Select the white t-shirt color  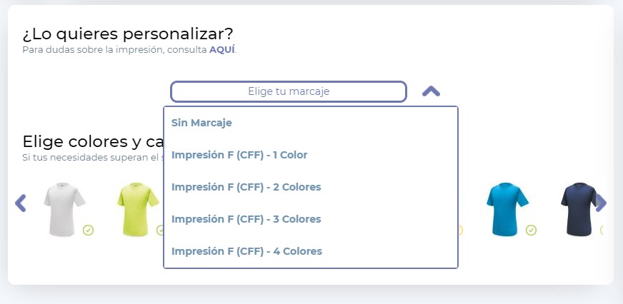click(x=64, y=209)
